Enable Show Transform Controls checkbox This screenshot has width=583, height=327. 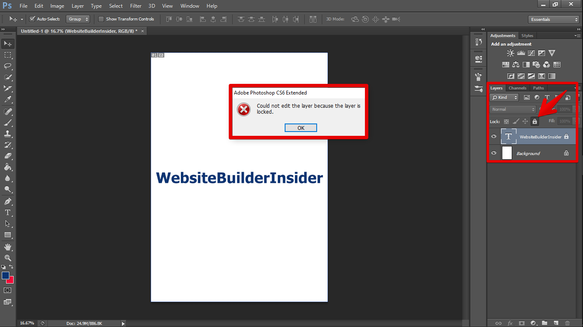point(101,19)
